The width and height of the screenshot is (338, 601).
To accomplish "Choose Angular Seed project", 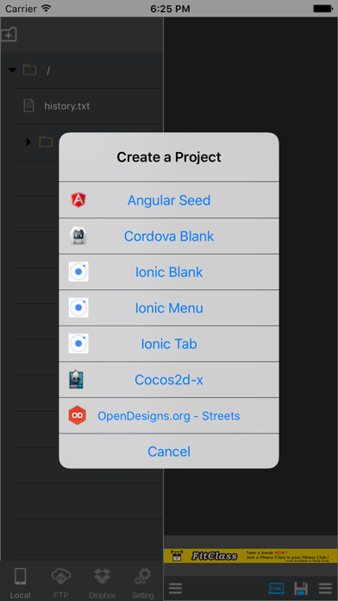I will [x=169, y=200].
